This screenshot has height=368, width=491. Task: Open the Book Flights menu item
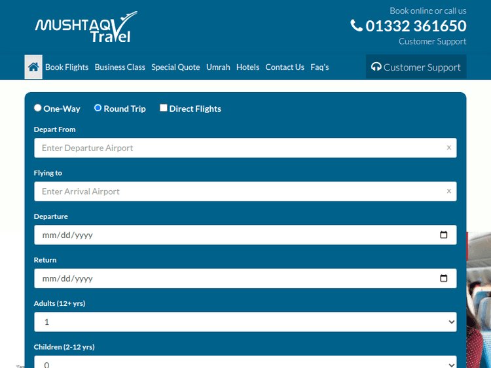point(67,67)
